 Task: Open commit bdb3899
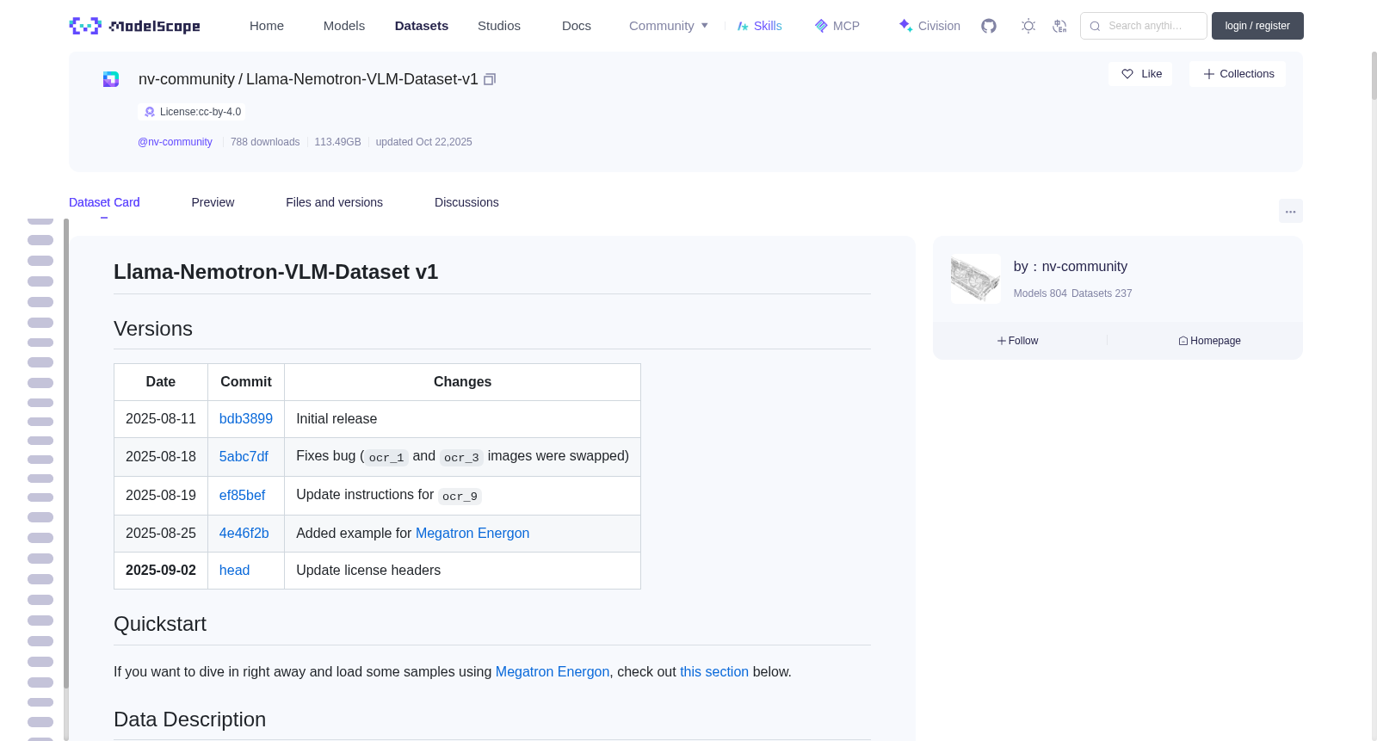click(x=246, y=419)
